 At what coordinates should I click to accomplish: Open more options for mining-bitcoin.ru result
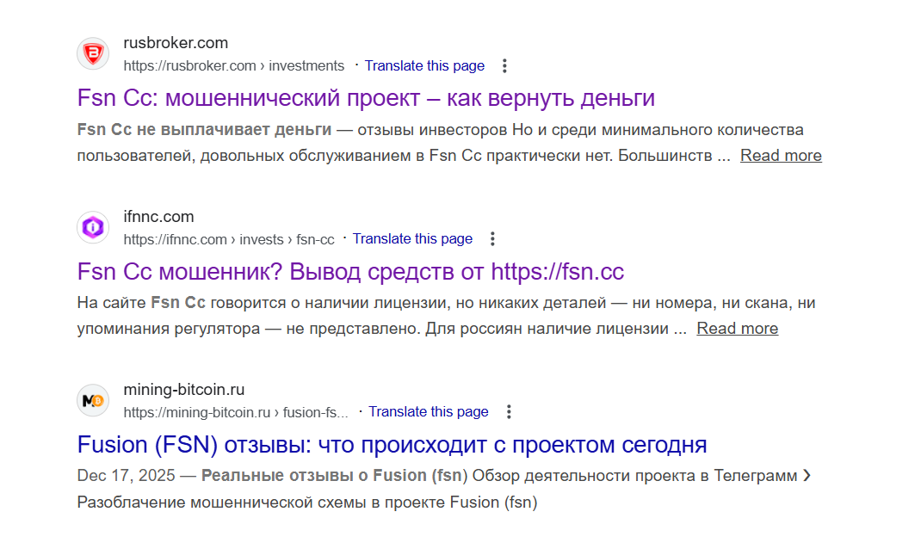pyautogui.click(x=509, y=412)
